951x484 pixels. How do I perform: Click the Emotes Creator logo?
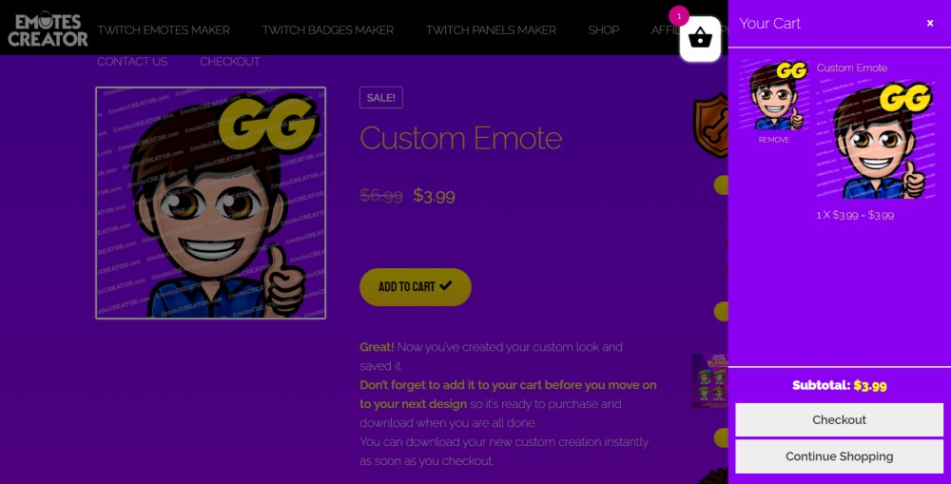[48, 29]
